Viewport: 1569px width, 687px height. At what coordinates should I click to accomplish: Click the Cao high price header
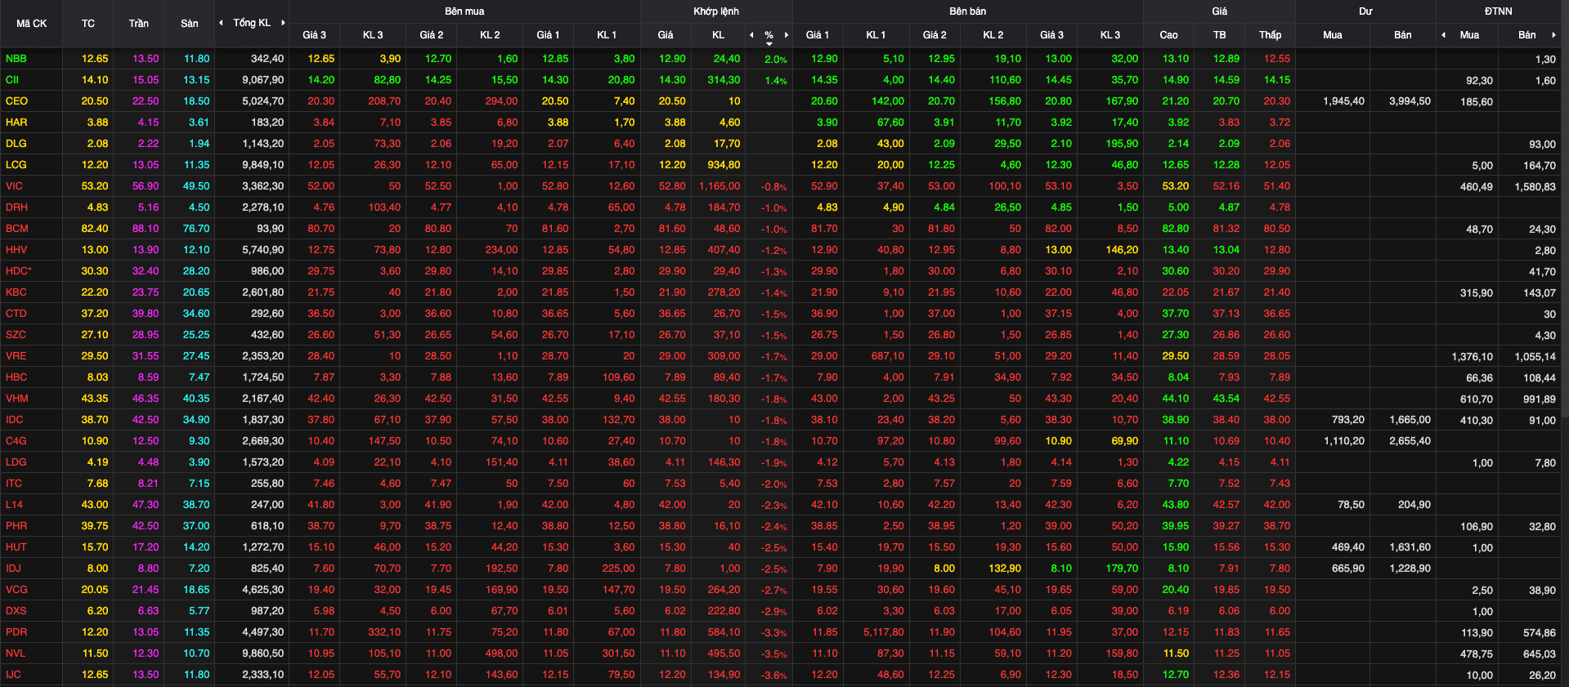tap(1169, 35)
